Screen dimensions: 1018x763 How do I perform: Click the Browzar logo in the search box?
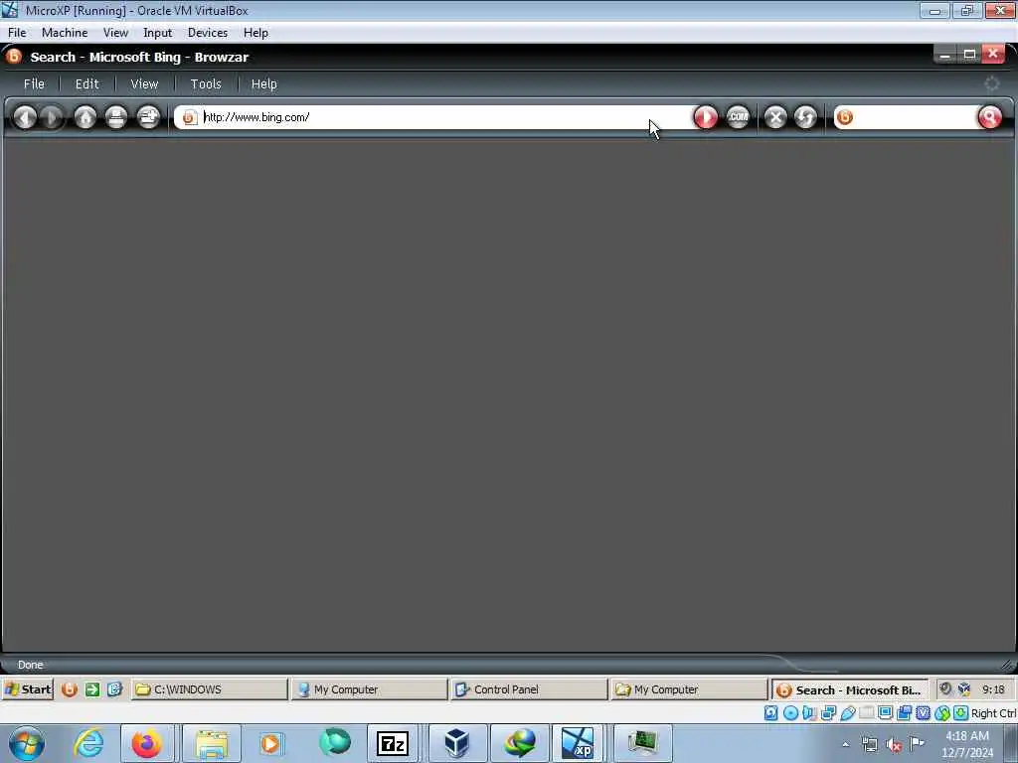coord(845,117)
